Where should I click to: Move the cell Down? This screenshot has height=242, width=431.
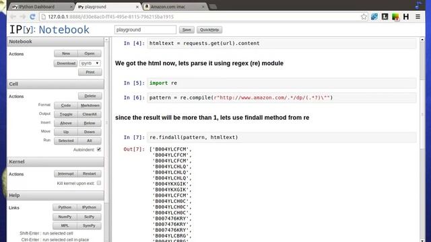[x=90, y=132]
